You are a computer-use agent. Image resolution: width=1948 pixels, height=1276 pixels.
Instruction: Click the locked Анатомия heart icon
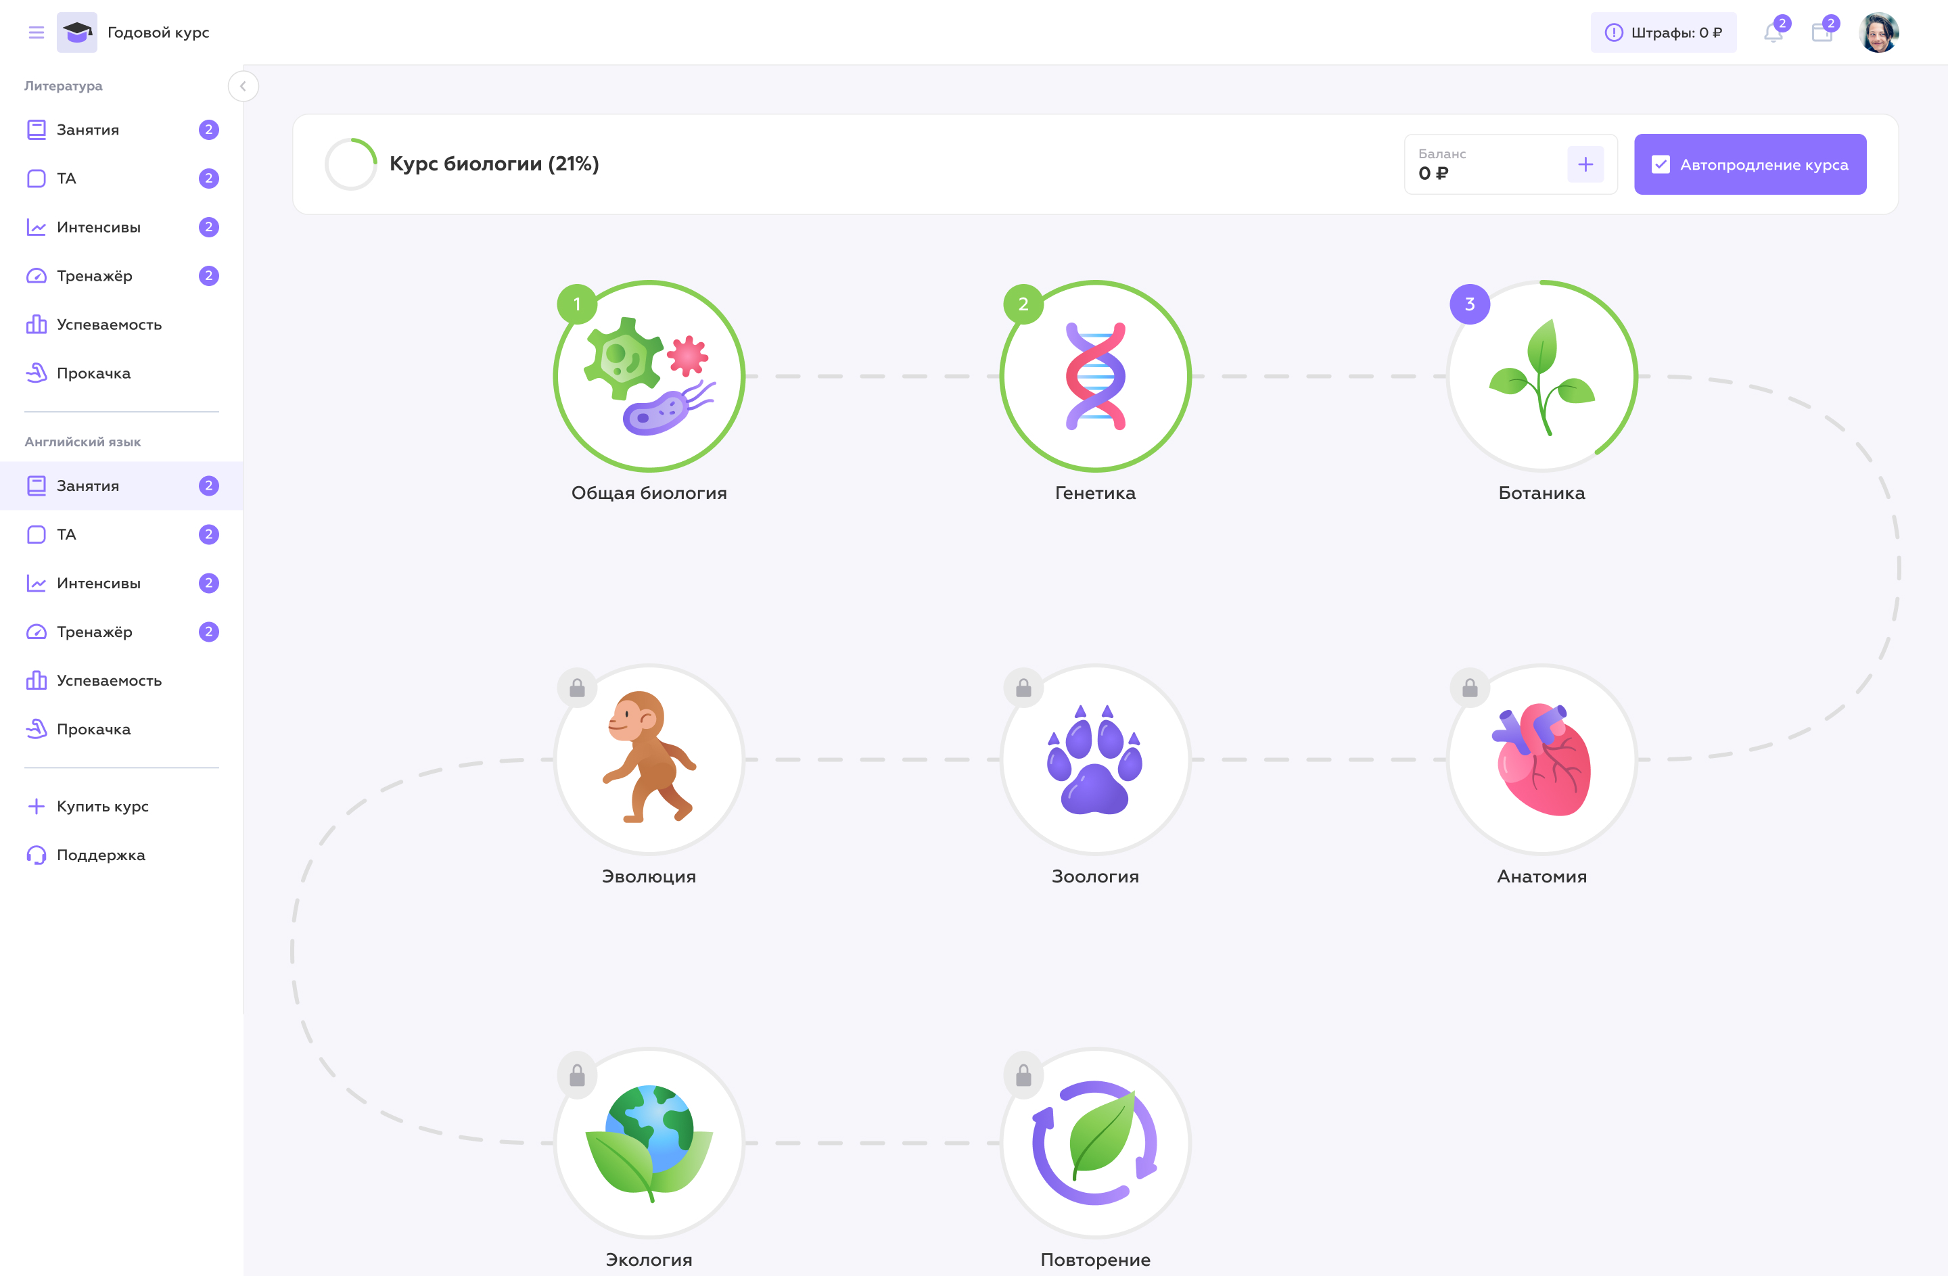(1542, 759)
